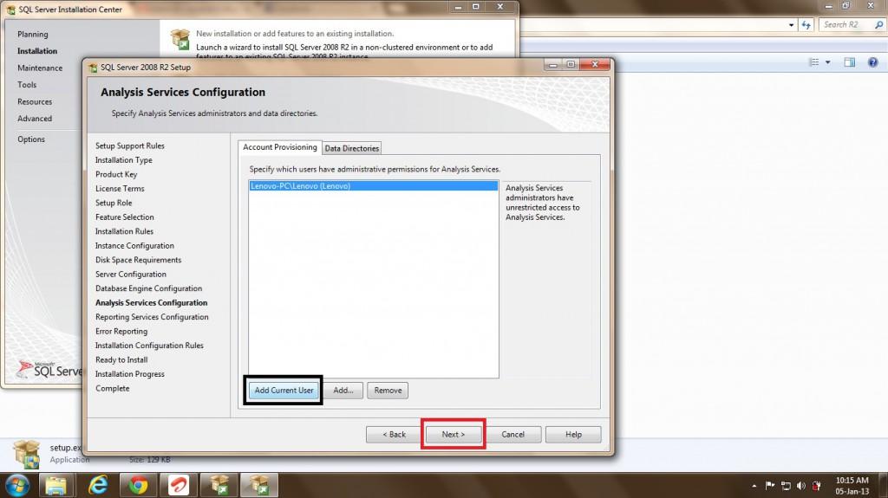Viewport: 888px width, 498px height.
Task: Open the view options dropdown arrow
Action: [827, 62]
